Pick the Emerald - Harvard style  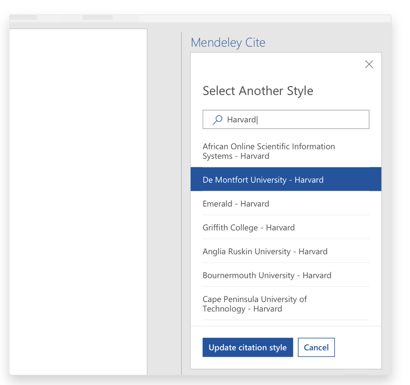coord(236,204)
